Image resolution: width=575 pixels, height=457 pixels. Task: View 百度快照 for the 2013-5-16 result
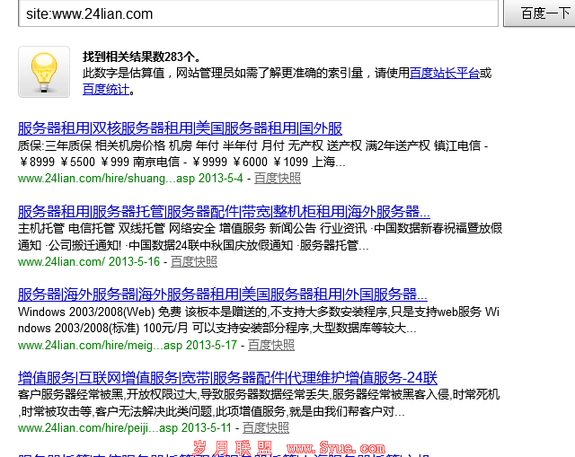coord(194,262)
